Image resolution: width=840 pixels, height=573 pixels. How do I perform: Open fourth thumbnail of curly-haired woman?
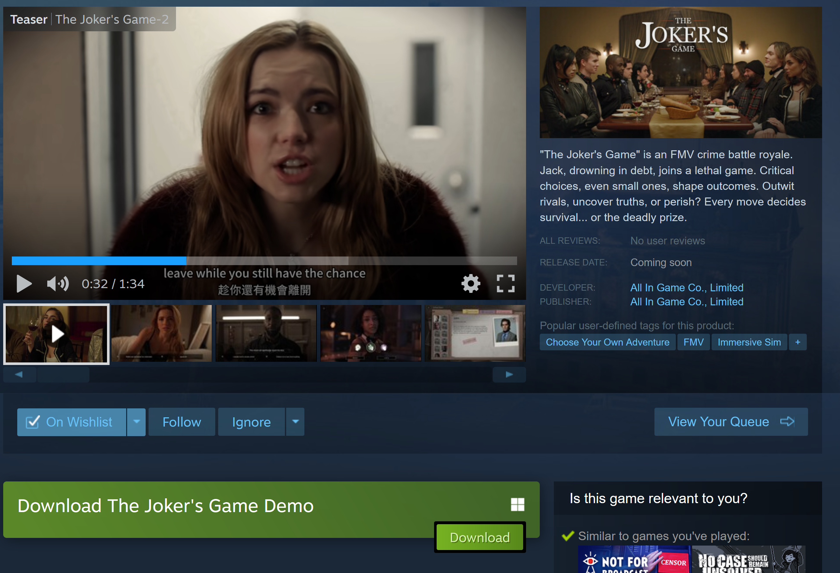tap(370, 333)
